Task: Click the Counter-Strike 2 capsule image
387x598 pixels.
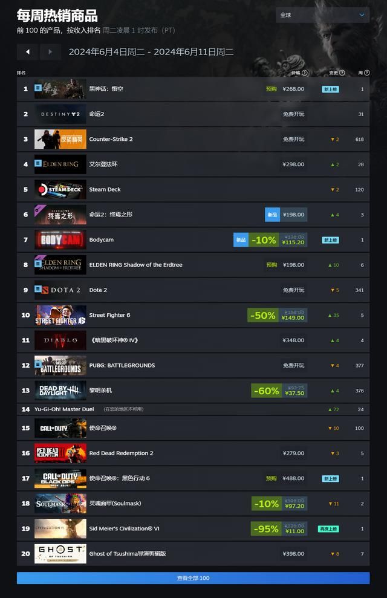Action: tap(60, 139)
